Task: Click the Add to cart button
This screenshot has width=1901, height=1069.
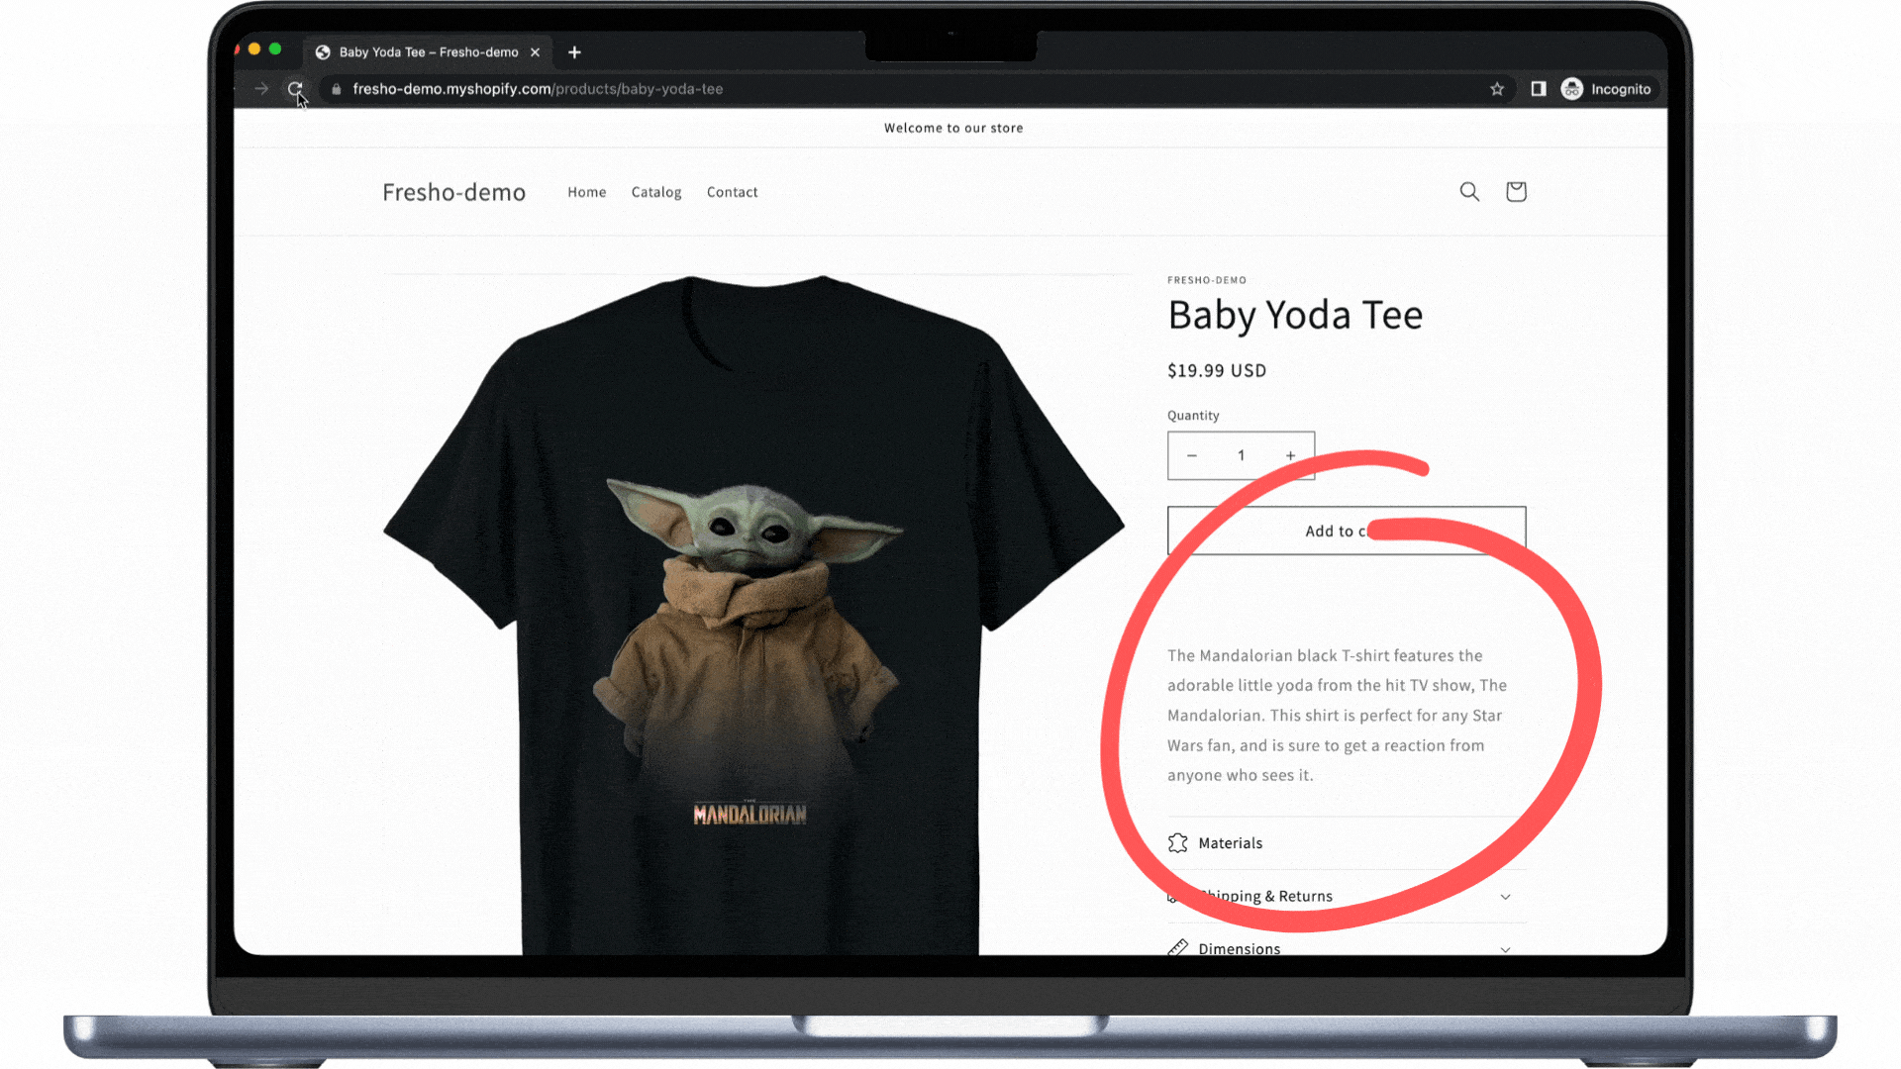Action: [1347, 531]
